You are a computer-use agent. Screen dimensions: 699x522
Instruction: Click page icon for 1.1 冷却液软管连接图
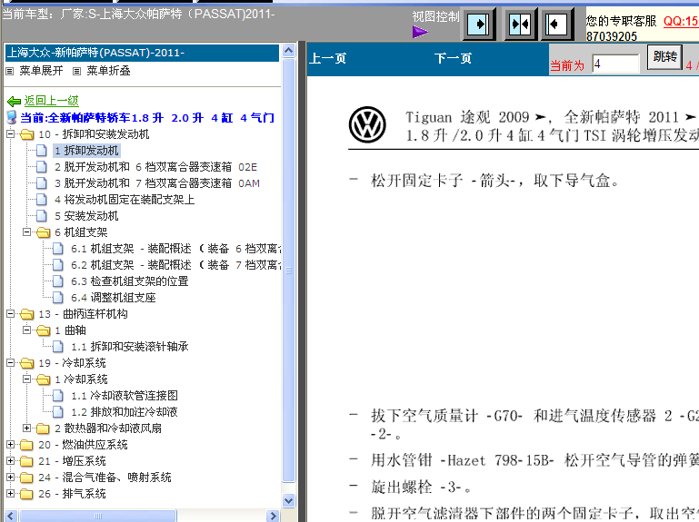tap(57, 396)
